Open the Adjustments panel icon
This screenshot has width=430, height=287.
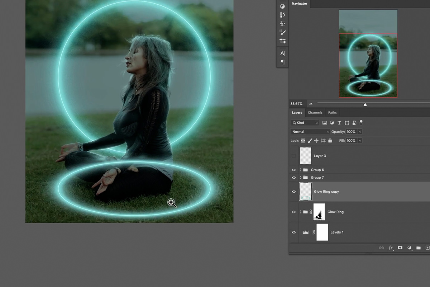coord(282,6)
